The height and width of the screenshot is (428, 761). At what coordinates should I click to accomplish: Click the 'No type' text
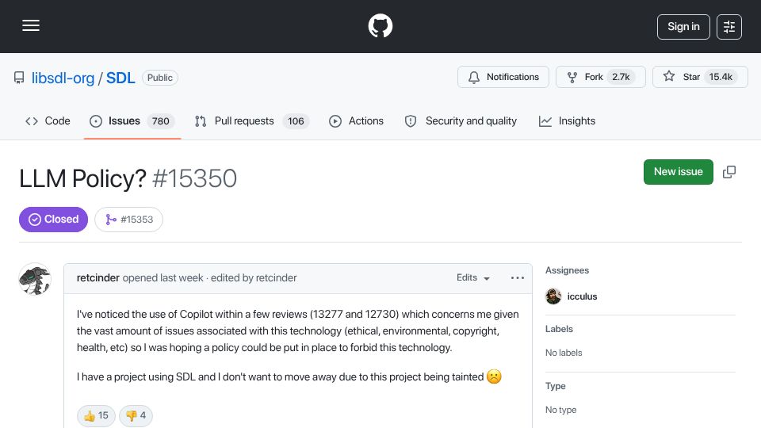pos(560,410)
